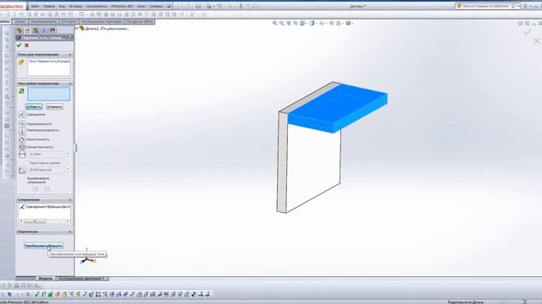Click the Отменить button
542x304 pixels.
(x=54, y=106)
